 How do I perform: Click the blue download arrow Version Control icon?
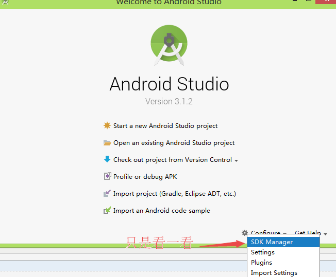(x=107, y=159)
